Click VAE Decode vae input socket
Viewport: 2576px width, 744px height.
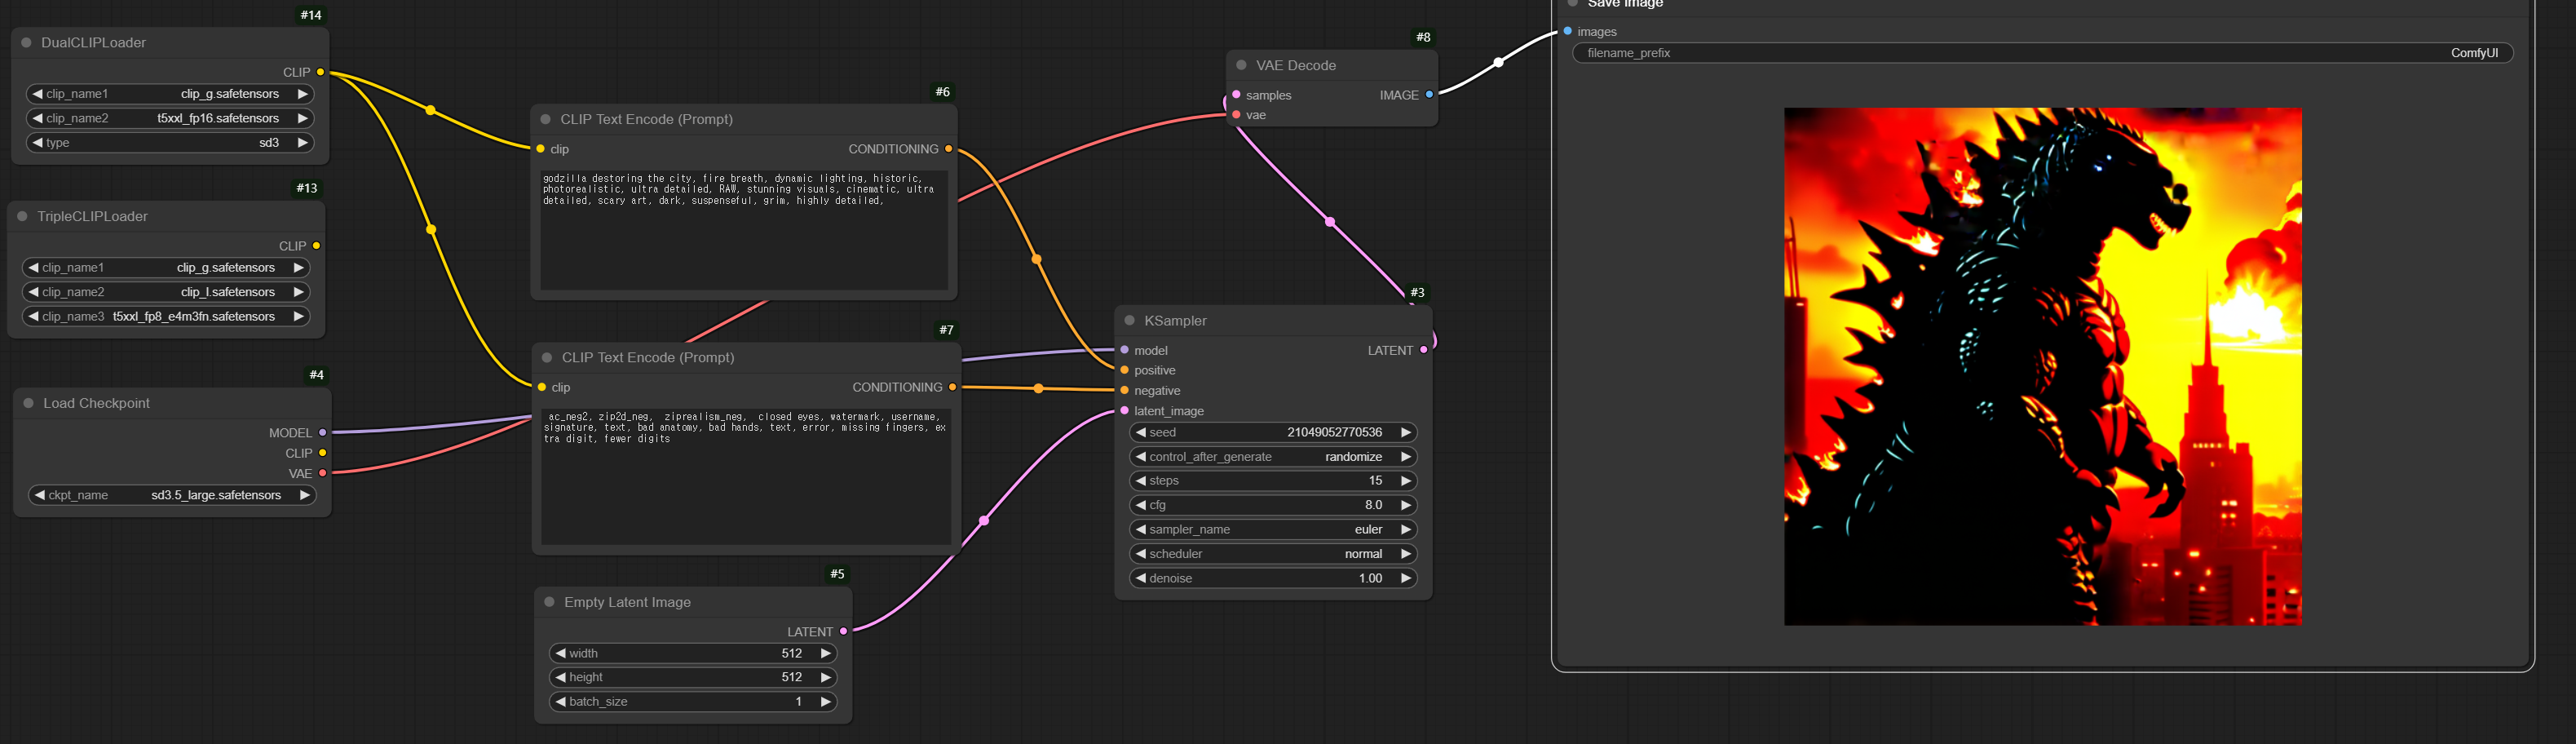pyautogui.click(x=1237, y=115)
